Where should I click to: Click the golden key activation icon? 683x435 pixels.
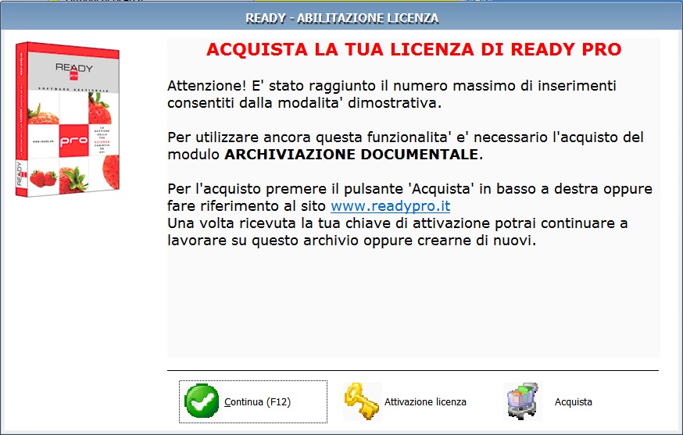click(x=362, y=401)
